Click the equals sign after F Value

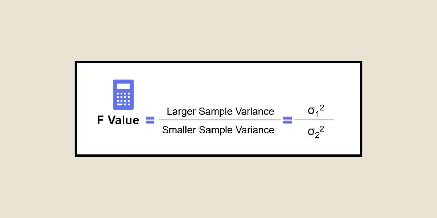click(x=150, y=120)
